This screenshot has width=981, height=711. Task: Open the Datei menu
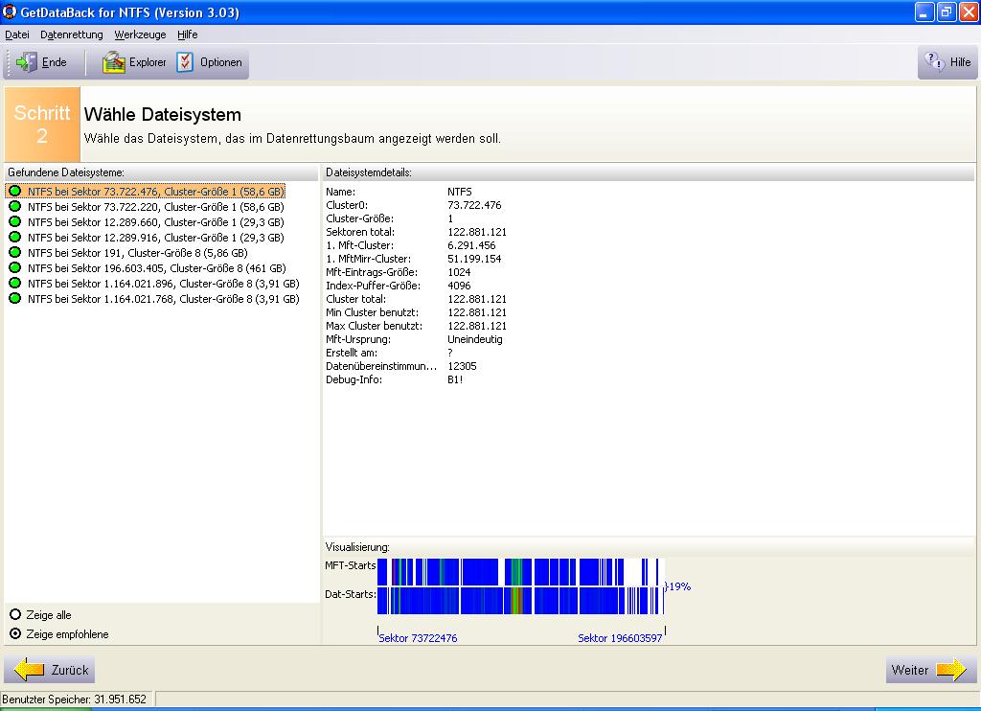click(x=17, y=34)
